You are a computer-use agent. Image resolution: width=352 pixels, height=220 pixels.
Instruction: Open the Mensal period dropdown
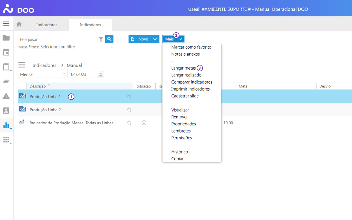point(42,74)
